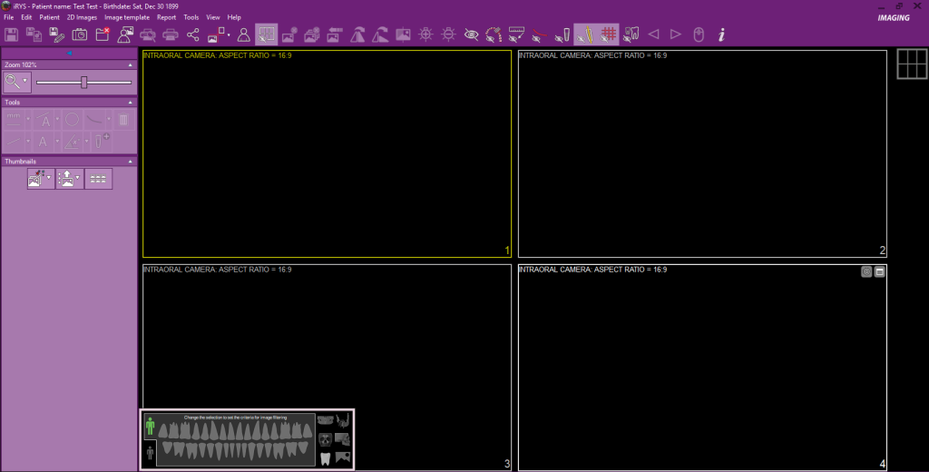Open the zoom magnifier dropdown
This screenshot has width=929, height=472.
click(24, 82)
